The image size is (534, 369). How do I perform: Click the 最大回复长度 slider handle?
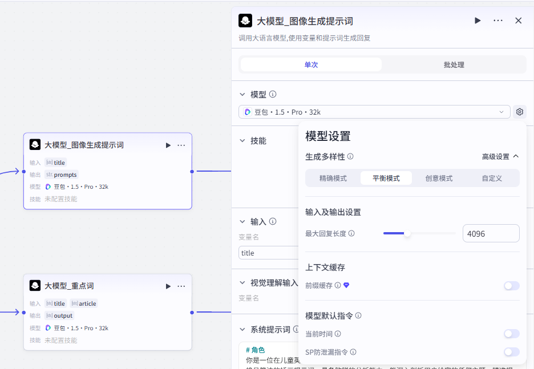coord(407,233)
